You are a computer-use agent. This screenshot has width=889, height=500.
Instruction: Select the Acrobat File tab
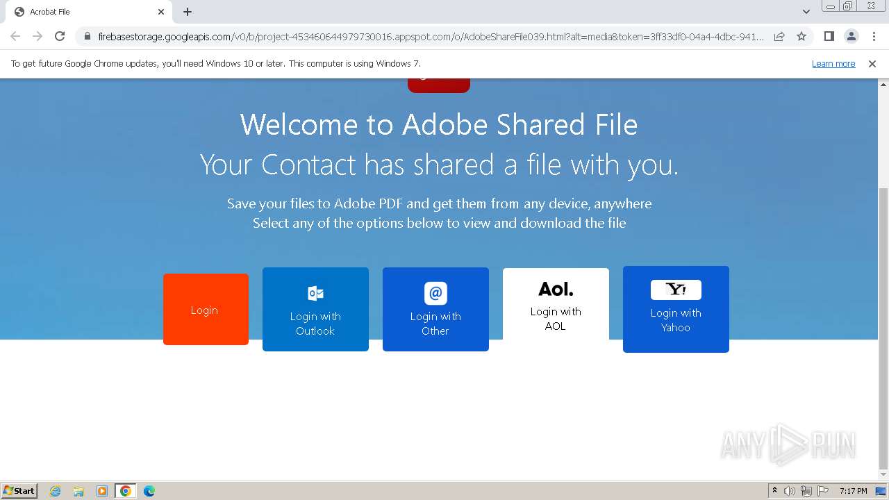point(89,12)
